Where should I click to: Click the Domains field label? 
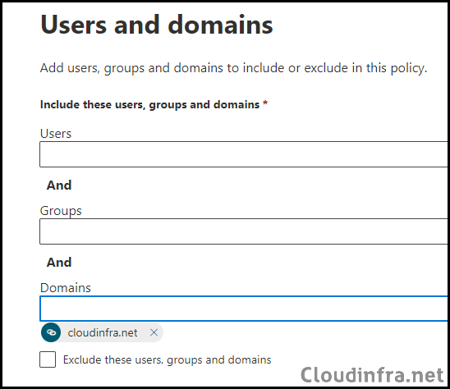point(66,288)
